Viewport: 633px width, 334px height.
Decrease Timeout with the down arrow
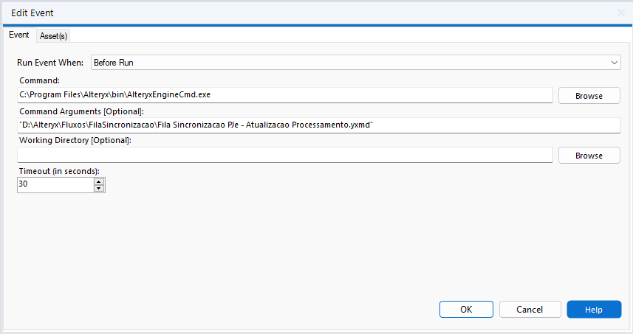click(x=99, y=189)
